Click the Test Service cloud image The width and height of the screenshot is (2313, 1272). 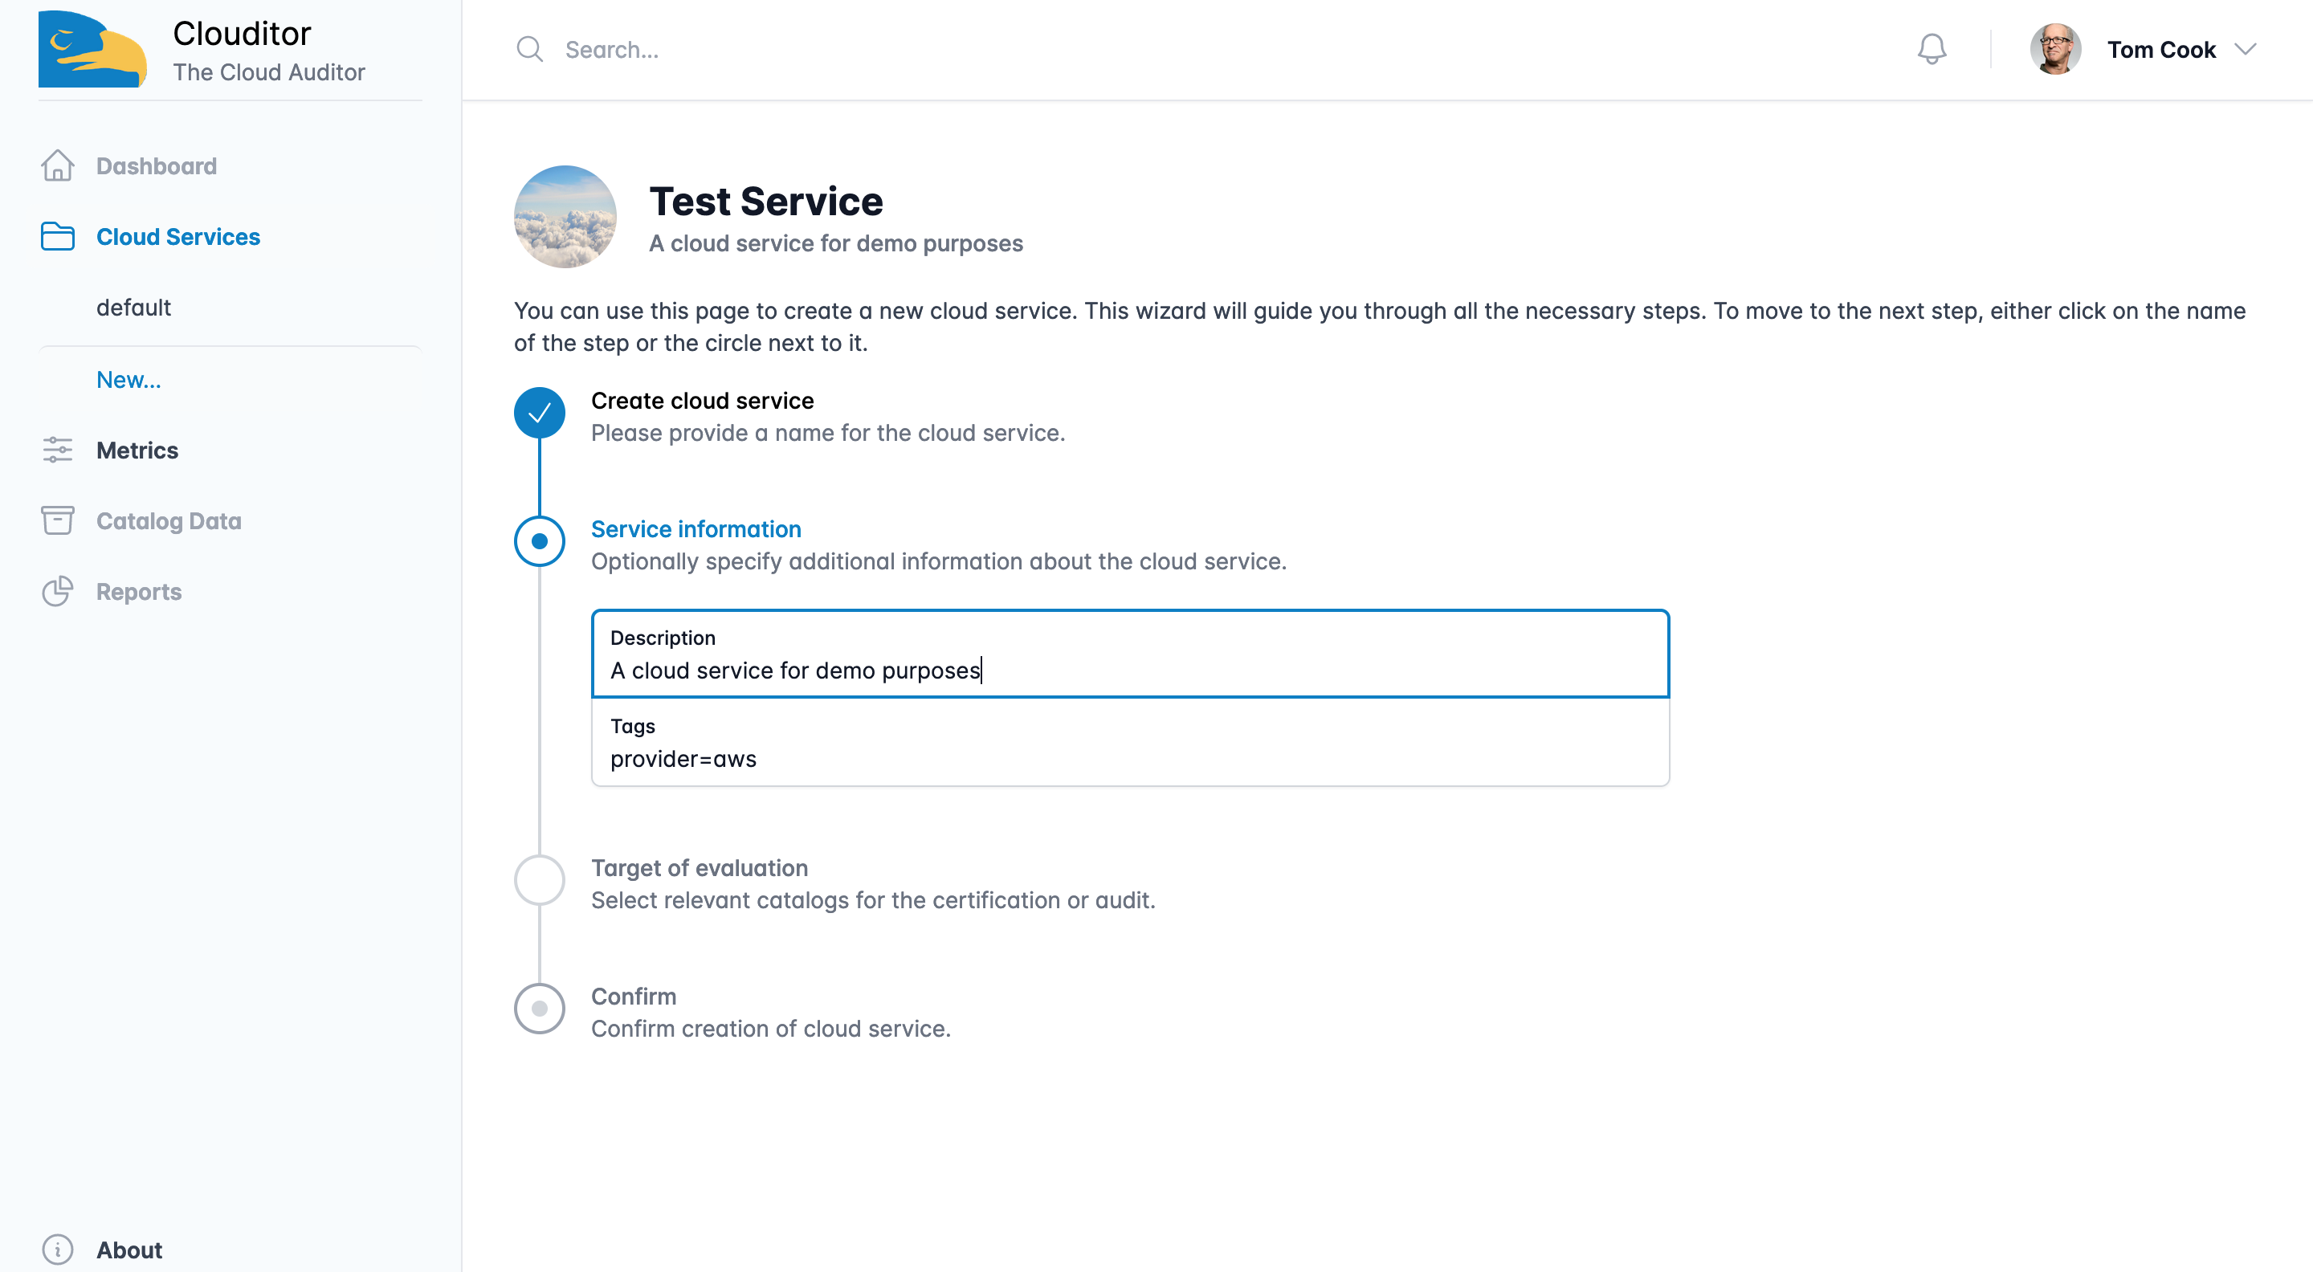[565, 216]
